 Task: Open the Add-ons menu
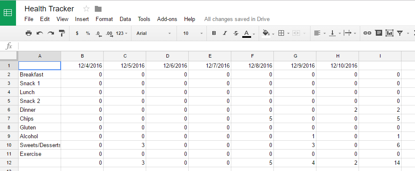coord(167,19)
